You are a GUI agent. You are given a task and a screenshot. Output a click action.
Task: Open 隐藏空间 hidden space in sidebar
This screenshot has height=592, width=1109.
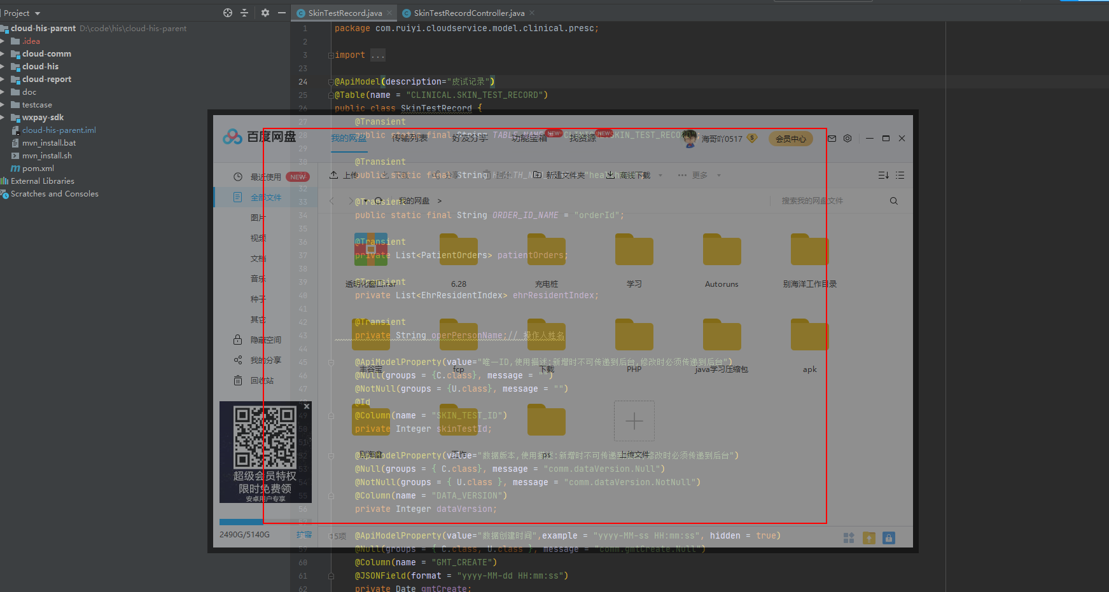click(x=265, y=340)
